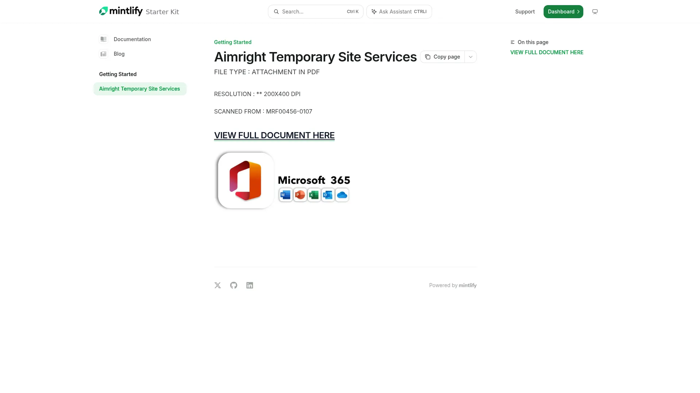Viewport: 700px width, 393px height.
Task: Focus the Search... input field
Action: 316,12
